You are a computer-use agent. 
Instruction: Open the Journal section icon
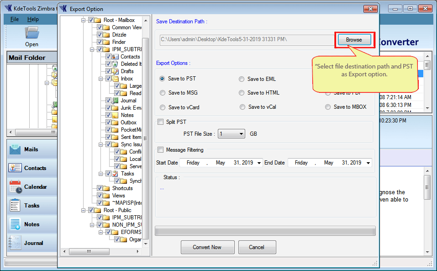coord(15,243)
